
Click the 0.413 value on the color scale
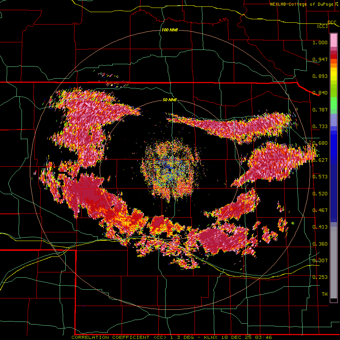click(x=320, y=227)
